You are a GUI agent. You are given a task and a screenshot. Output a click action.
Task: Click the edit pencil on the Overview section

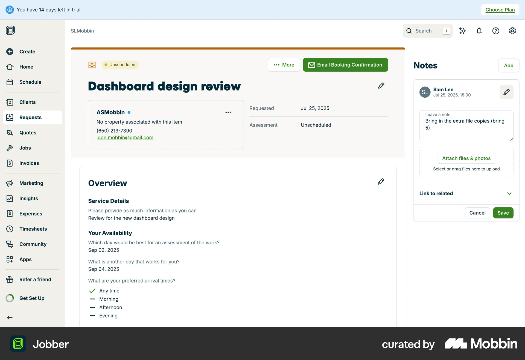pyautogui.click(x=381, y=181)
